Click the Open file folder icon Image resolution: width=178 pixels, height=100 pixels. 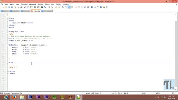6,7
